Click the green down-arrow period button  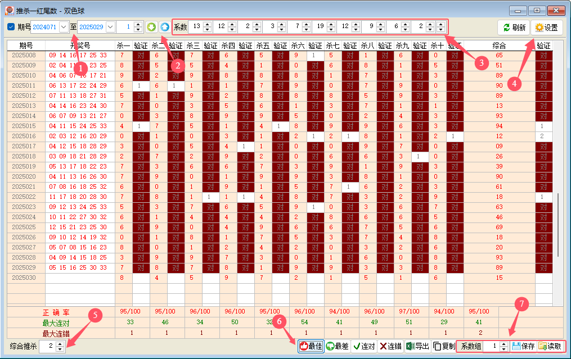(151, 27)
